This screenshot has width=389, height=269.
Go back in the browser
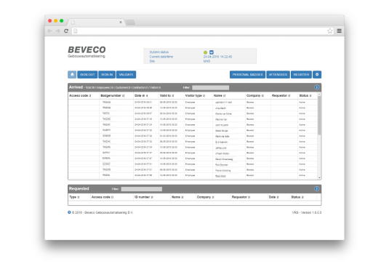coord(50,31)
